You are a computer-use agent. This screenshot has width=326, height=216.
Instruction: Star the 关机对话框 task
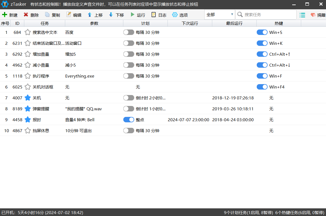[28, 87]
